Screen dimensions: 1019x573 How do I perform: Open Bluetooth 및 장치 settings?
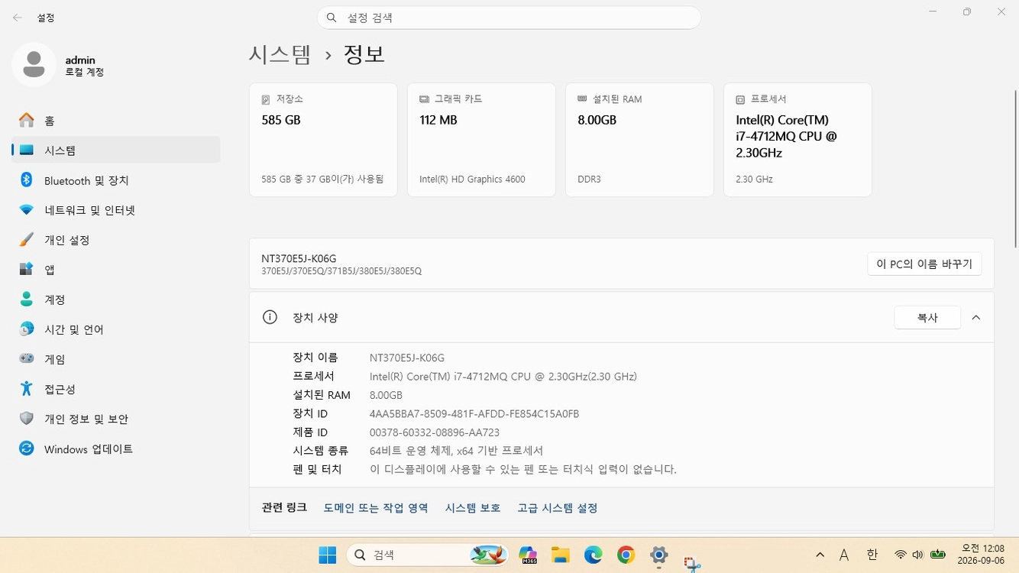[x=116, y=180]
